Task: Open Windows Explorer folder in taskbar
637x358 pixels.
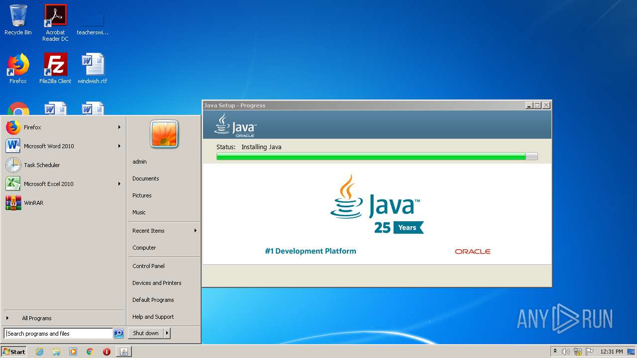Action: click(x=56, y=352)
